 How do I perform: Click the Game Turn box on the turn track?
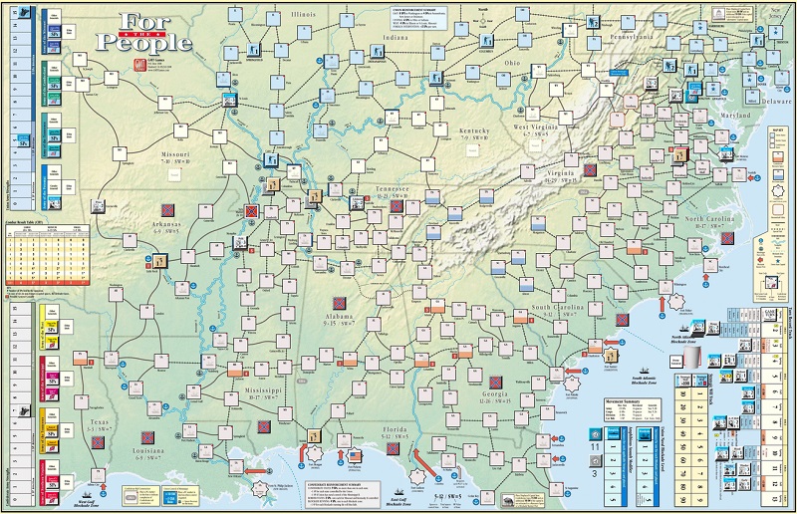[x=769, y=314]
